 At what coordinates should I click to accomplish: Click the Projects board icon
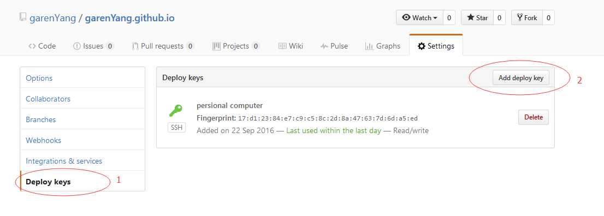(216, 46)
